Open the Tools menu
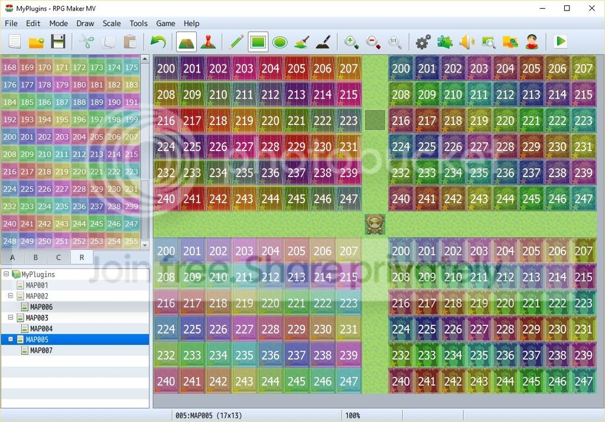The height and width of the screenshot is (422, 605). 138,24
